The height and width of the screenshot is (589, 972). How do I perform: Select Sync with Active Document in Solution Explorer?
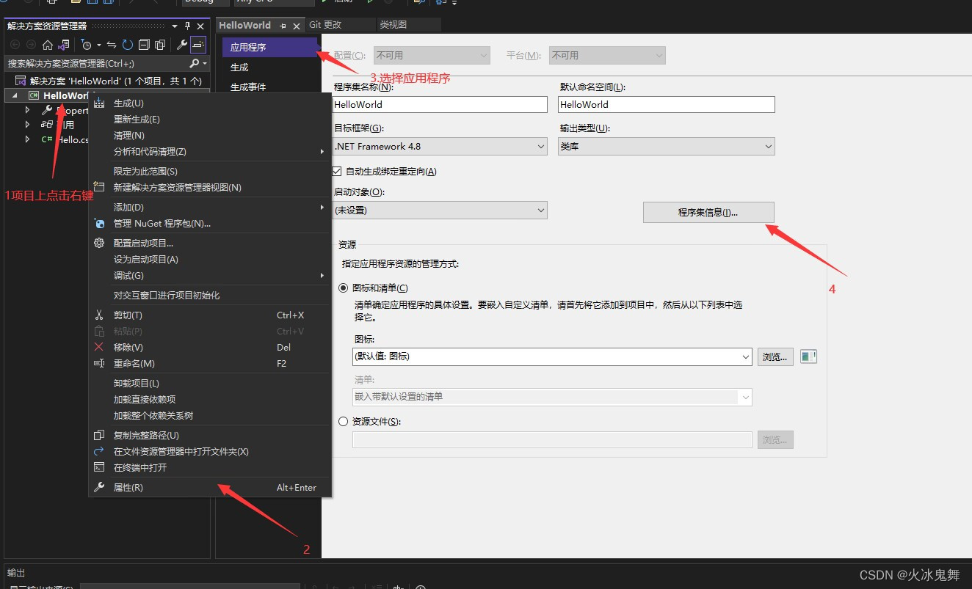[x=110, y=45]
